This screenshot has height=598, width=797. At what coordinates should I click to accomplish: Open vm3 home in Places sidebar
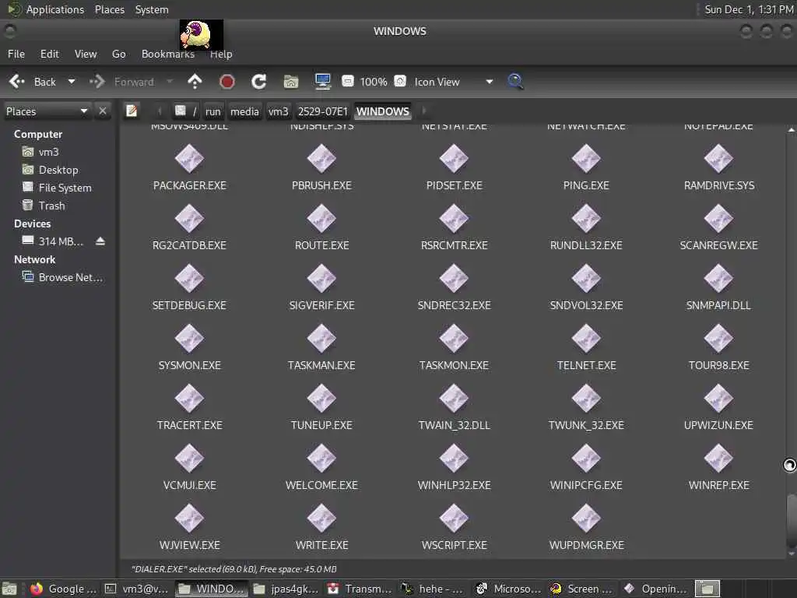(x=48, y=152)
